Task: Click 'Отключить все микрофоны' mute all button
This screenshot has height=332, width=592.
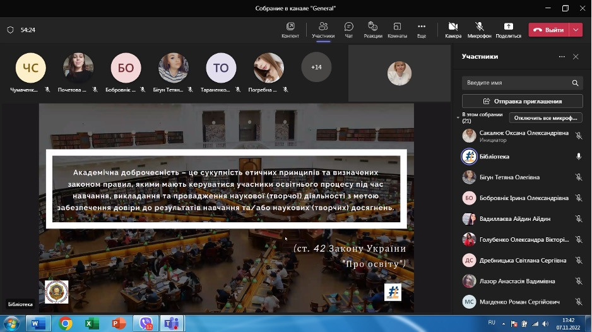Action: click(x=545, y=118)
